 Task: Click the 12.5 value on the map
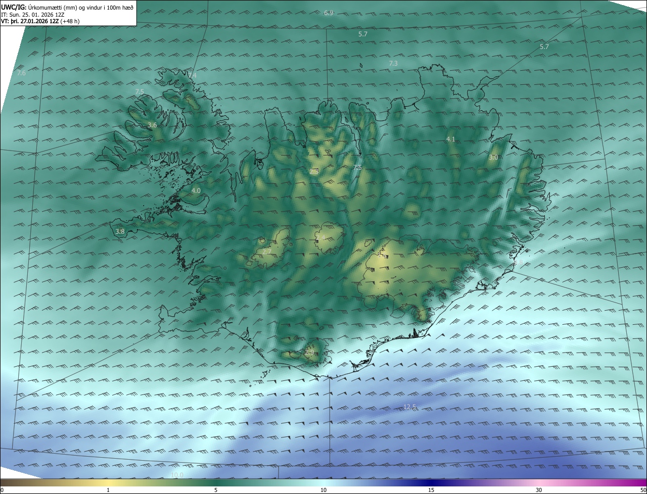410,407
